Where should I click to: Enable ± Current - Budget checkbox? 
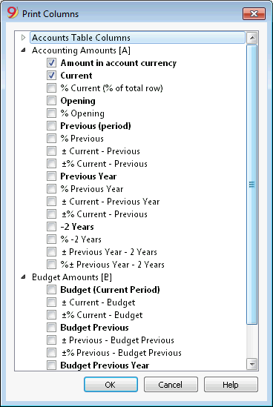51,302
